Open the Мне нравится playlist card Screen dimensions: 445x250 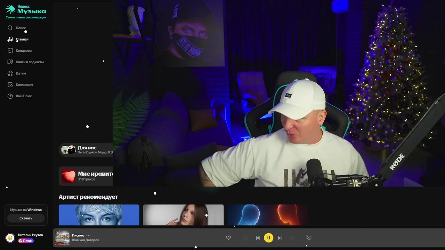click(x=86, y=176)
